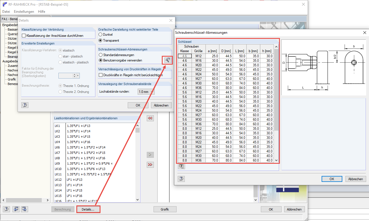Enable Klassifizierung der Anschlüsse durchführen
The height and width of the screenshot is (221, 369).
[x=24, y=36]
